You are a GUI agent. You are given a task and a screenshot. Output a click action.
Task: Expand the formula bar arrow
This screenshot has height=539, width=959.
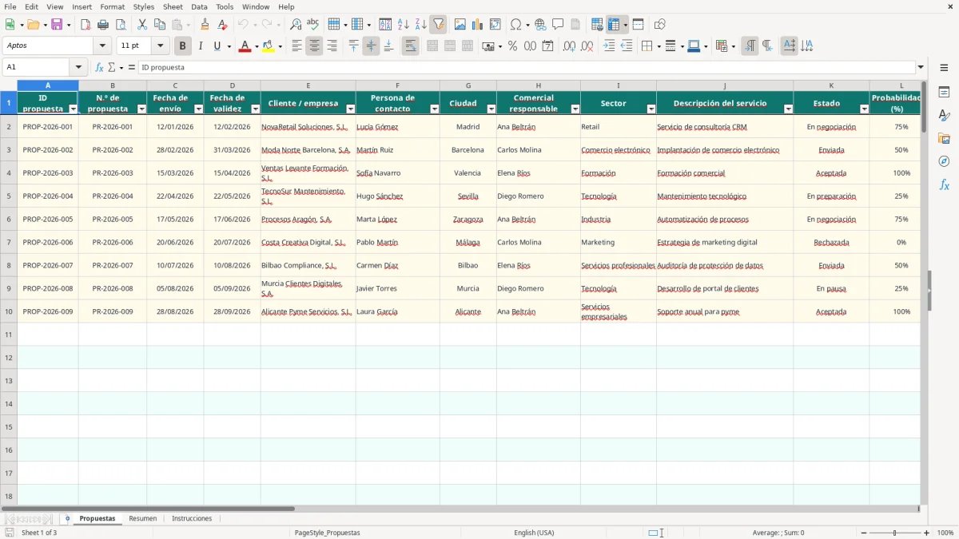[921, 68]
